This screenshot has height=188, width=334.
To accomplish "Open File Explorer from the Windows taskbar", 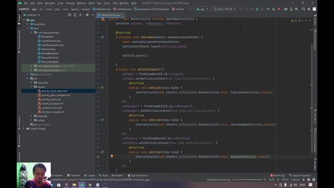I will click(x=74, y=185).
